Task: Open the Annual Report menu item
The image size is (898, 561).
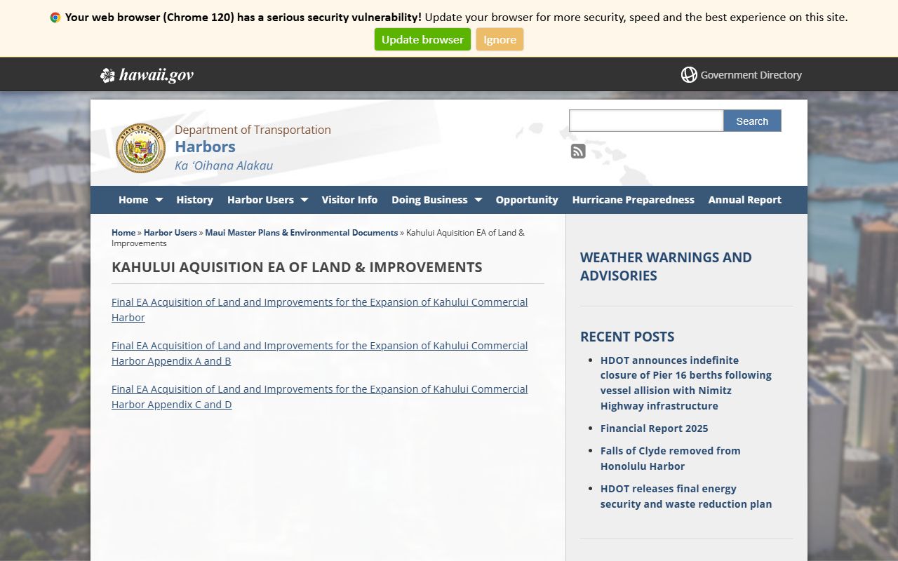Action: 744,200
